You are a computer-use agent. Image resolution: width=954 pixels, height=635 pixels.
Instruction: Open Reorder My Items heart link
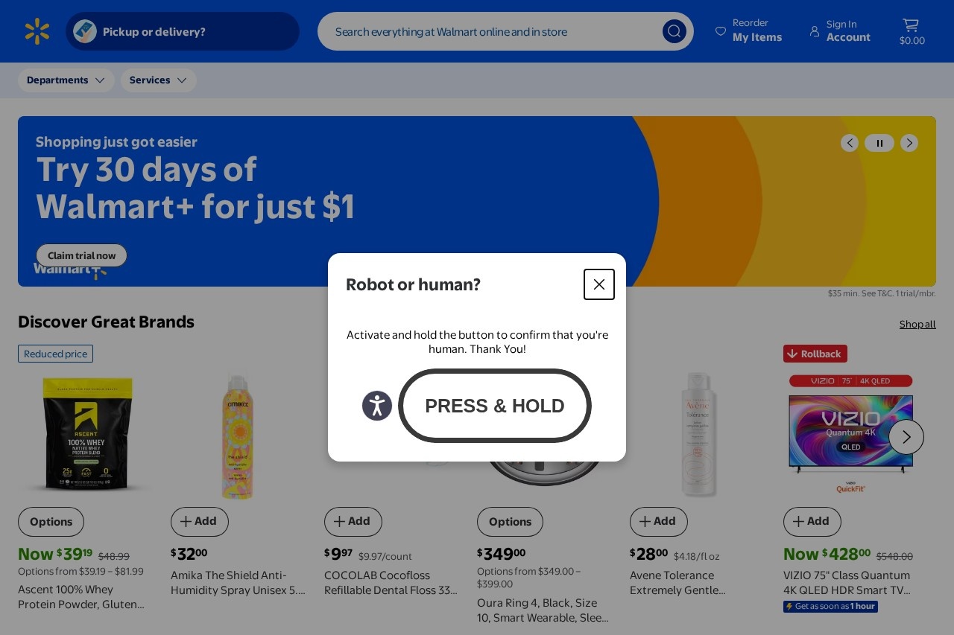(x=749, y=31)
